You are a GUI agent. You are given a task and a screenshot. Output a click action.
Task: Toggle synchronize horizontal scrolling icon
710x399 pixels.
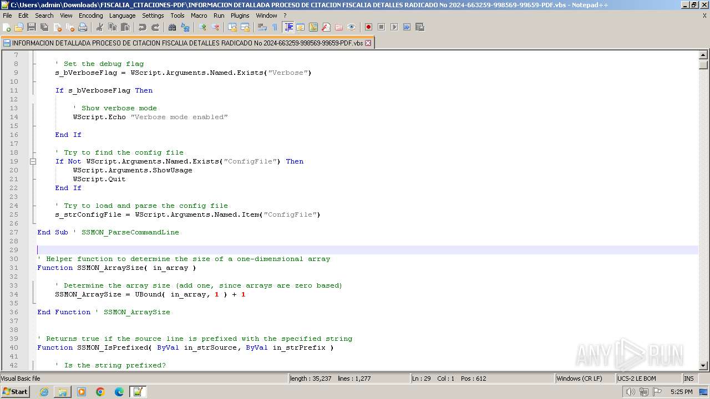pyautogui.click(x=245, y=27)
